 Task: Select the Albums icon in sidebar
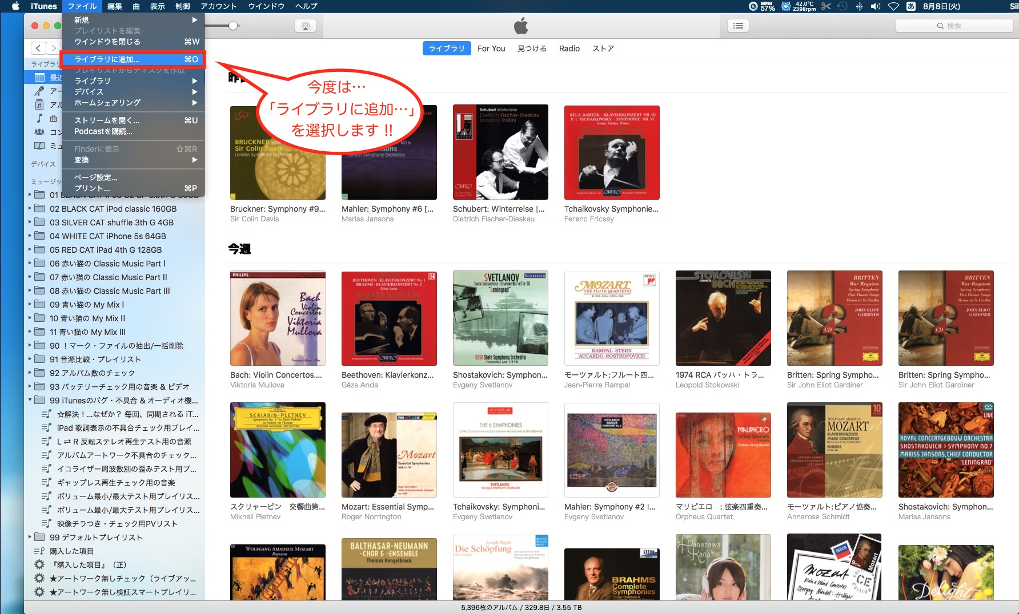point(39,105)
